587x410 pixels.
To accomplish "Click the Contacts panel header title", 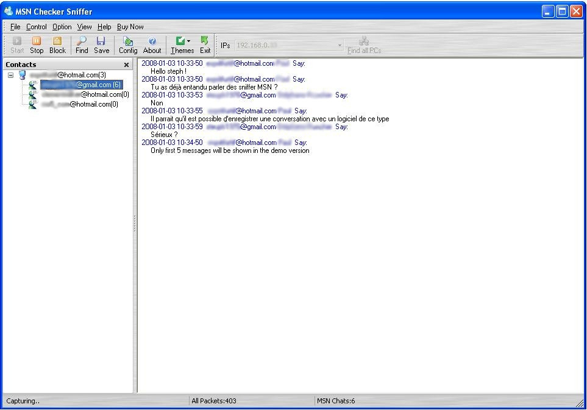I will [x=21, y=65].
